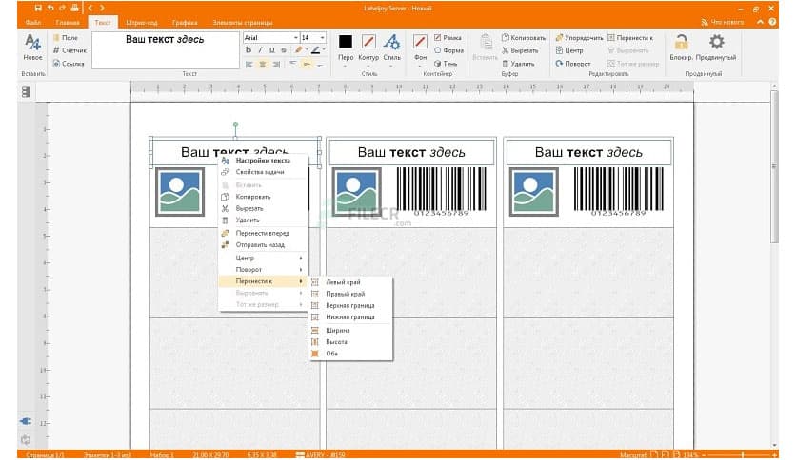Click the black Перо color swatch

coord(345,42)
